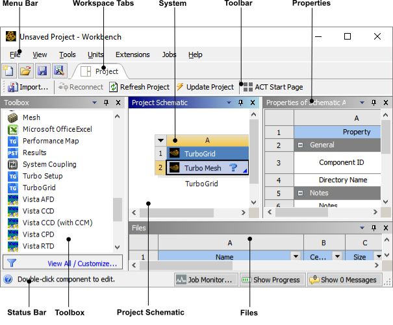
Task: Open the Jobs menu
Action: (x=169, y=54)
